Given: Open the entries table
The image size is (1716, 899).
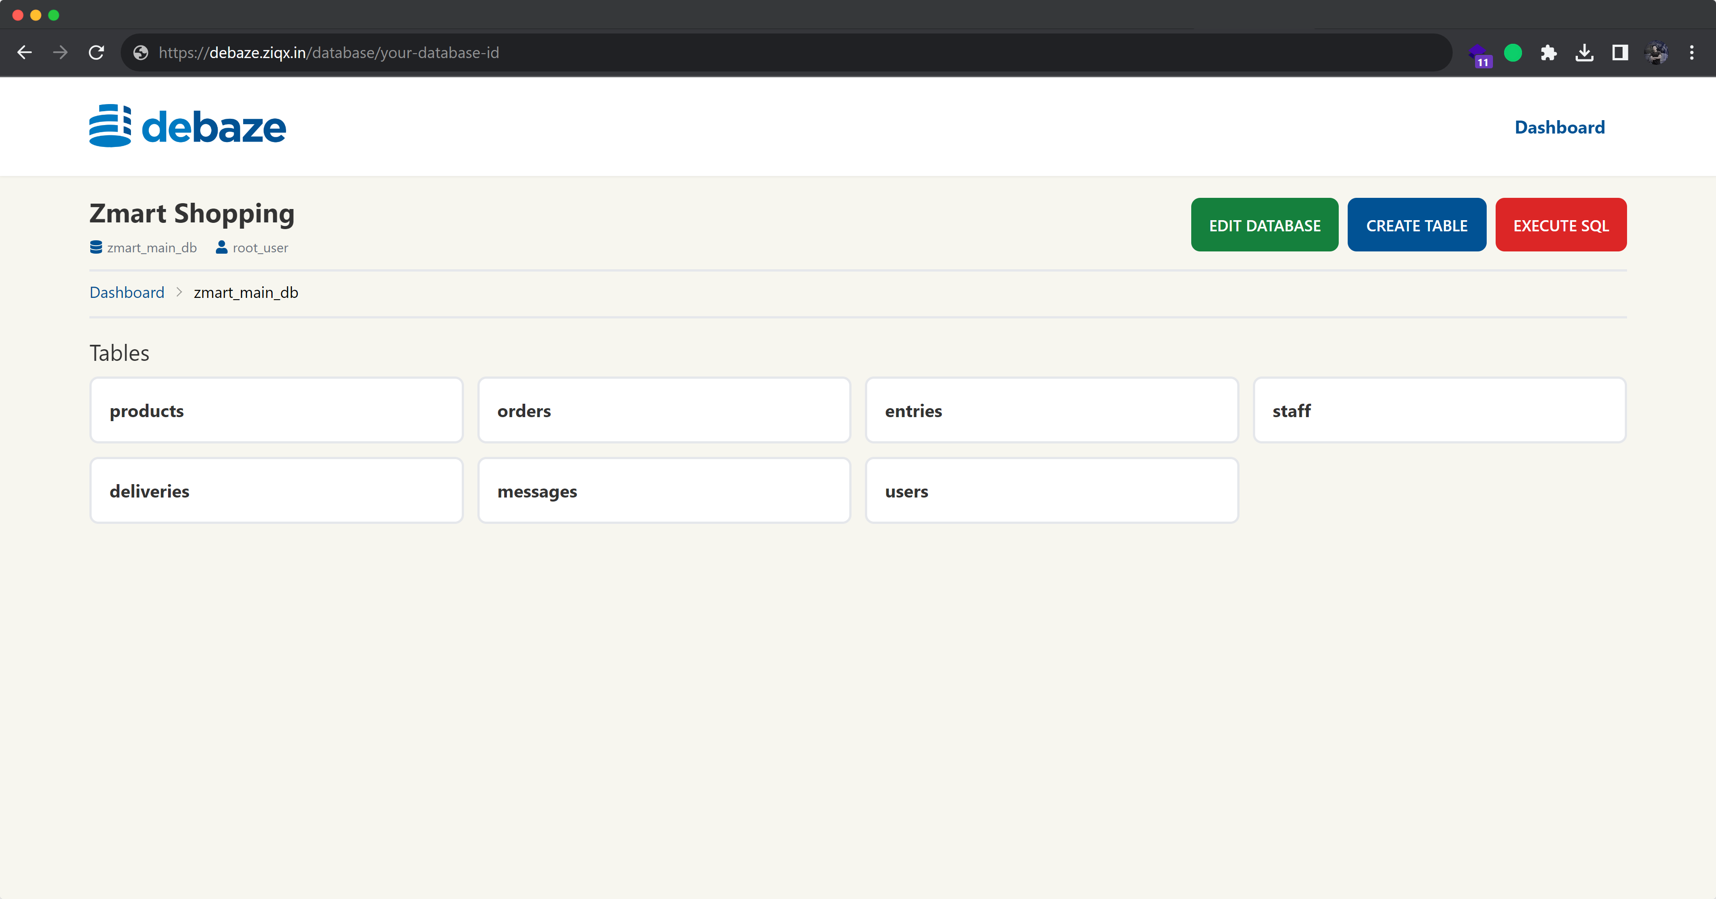Looking at the screenshot, I should pyautogui.click(x=1051, y=410).
